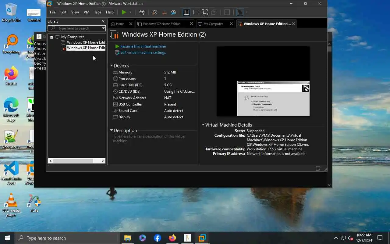Click the Sound Card device icon
Viewport: 390px width, 244px height.
pyautogui.click(x=115, y=111)
